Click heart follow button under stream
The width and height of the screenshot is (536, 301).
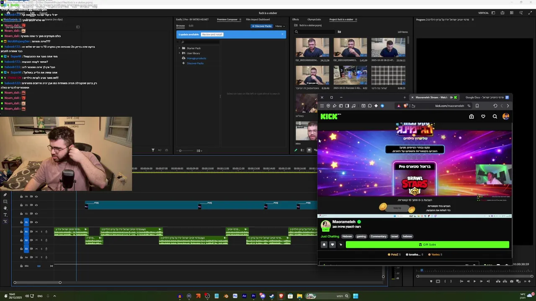click(x=332, y=245)
